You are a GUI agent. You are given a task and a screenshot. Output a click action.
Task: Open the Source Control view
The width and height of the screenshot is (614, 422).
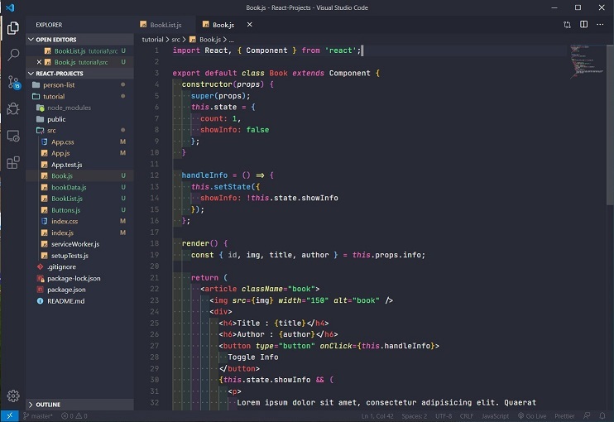(13, 82)
